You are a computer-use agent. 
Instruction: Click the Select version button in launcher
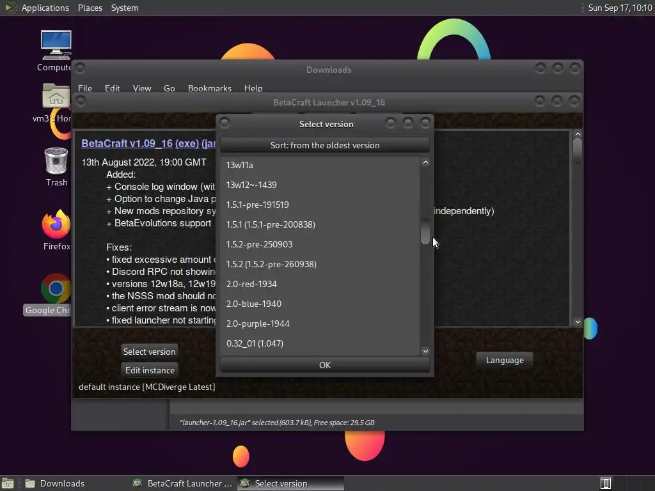point(149,352)
